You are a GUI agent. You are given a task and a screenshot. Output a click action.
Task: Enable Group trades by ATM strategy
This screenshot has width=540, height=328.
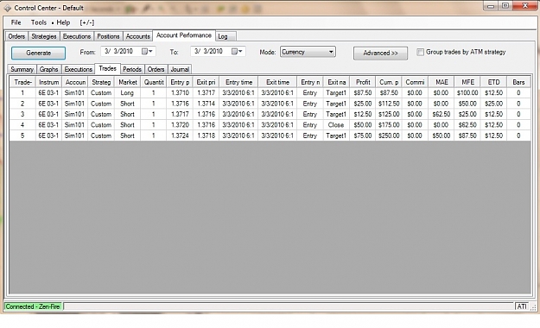(420, 52)
